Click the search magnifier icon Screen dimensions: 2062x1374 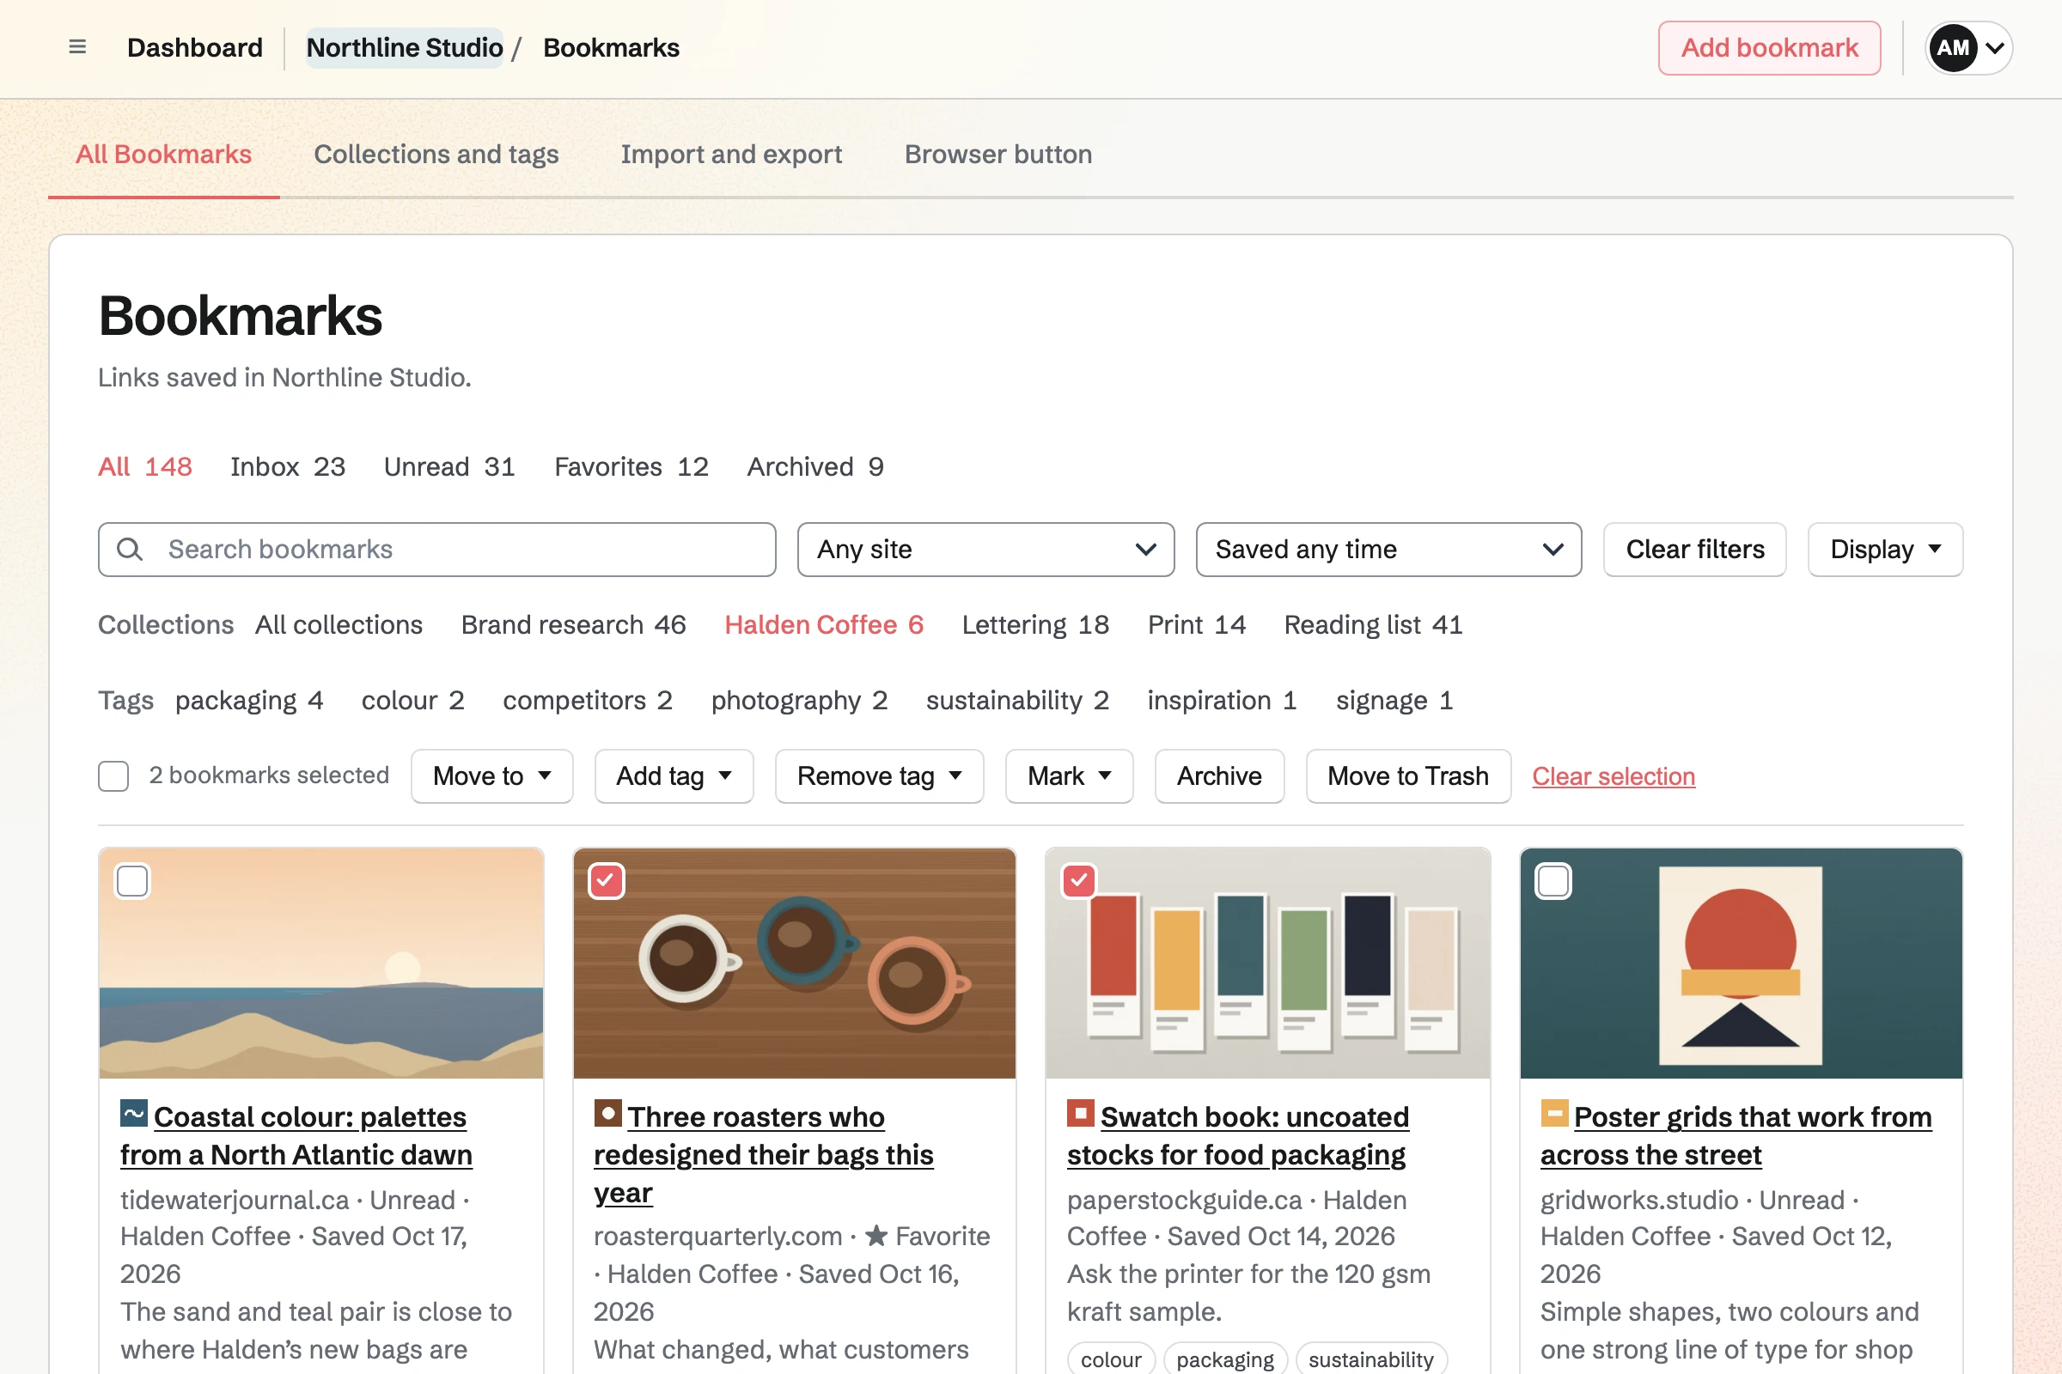click(x=130, y=550)
